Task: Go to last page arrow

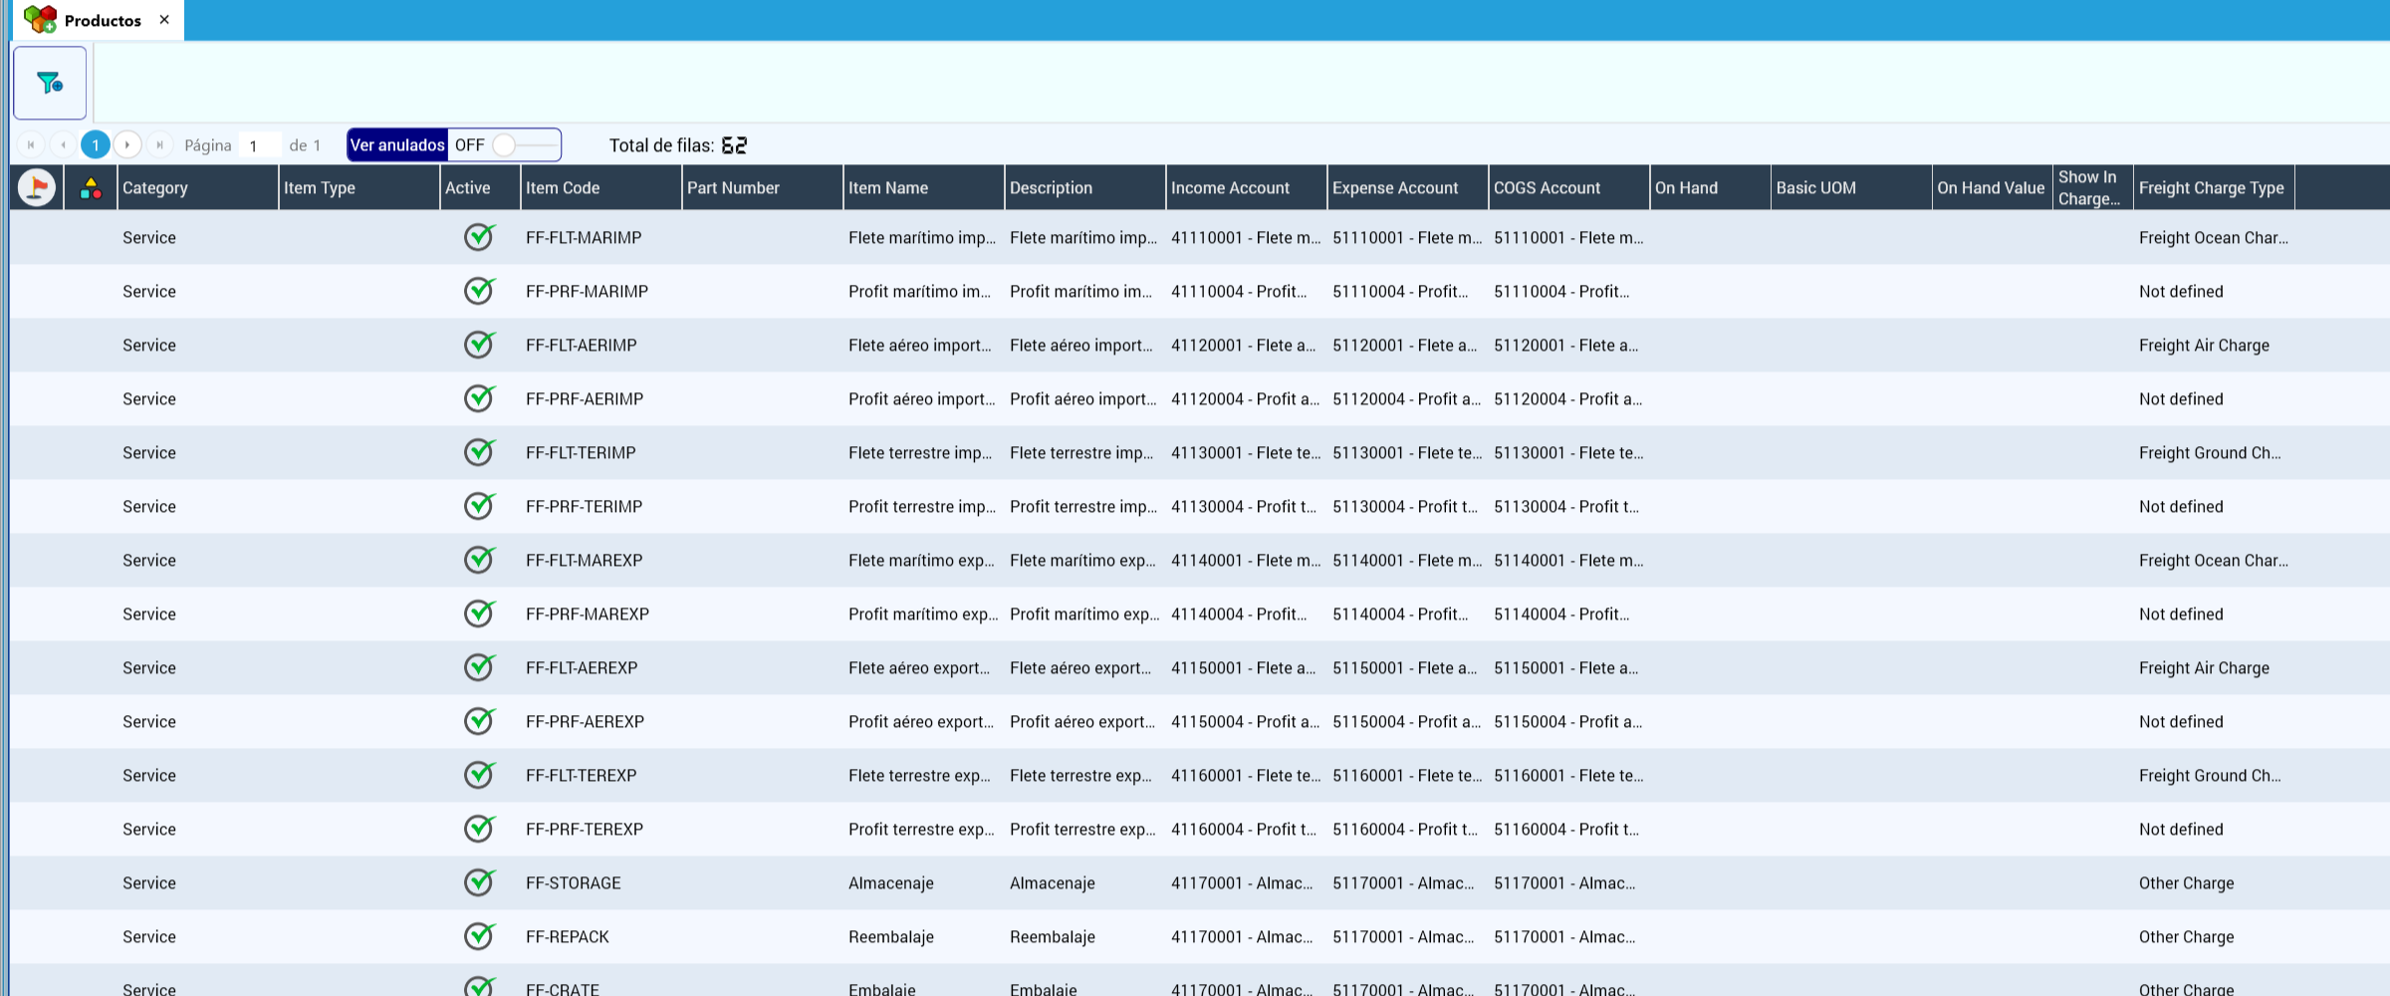Action: tap(159, 145)
